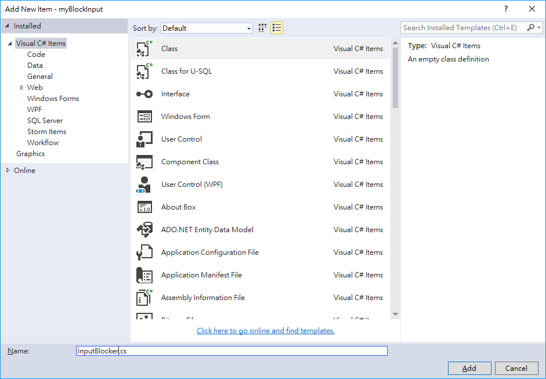Expand the Online section
546x379 pixels.
click(8, 170)
